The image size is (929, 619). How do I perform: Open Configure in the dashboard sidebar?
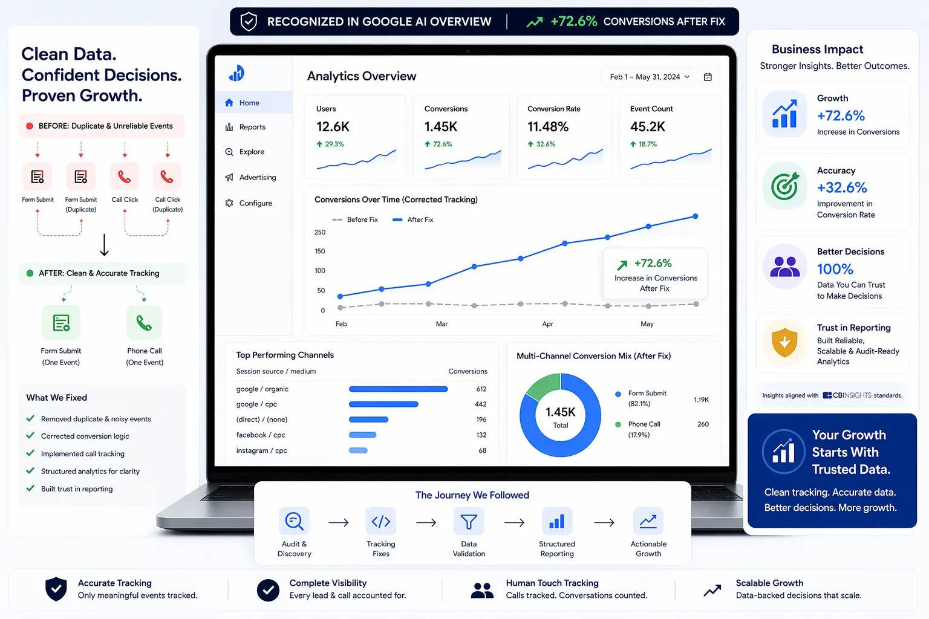[x=254, y=203]
